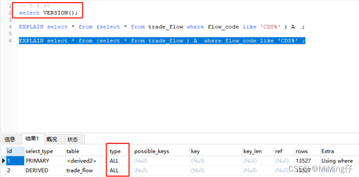Image resolution: width=359 pixels, height=177 pixels.
Task: Select the <derived2> table cell
Action: click(x=87, y=161)
